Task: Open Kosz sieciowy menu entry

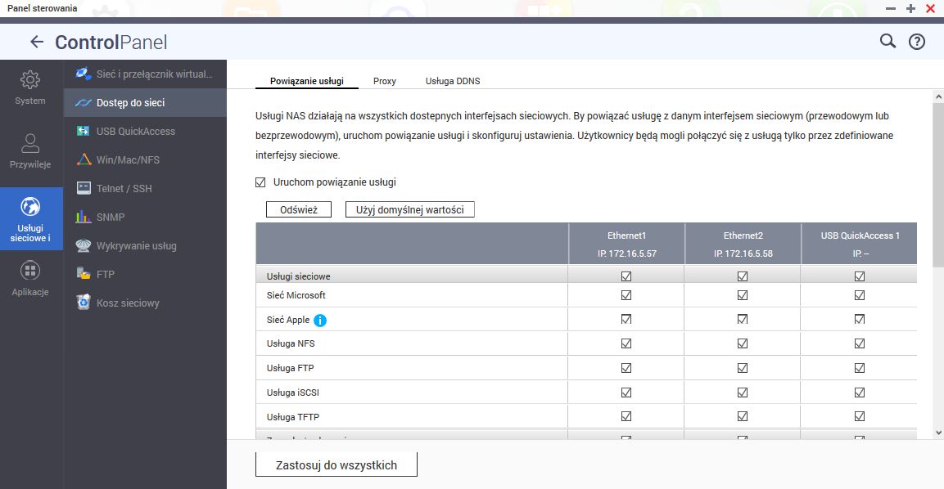Action: 145,303
